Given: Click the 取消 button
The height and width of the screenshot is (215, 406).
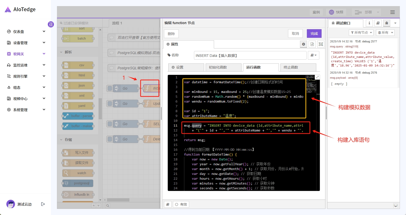Looking at the screenshot, I should point(295,34).
